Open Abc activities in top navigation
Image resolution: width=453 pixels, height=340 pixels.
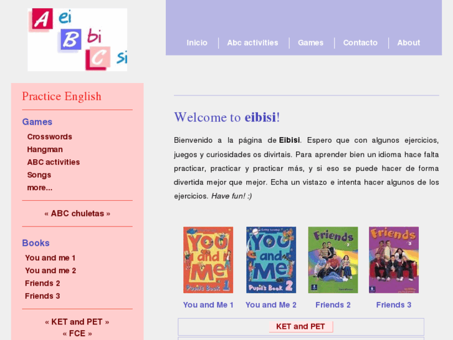click(x=253, y=43)
